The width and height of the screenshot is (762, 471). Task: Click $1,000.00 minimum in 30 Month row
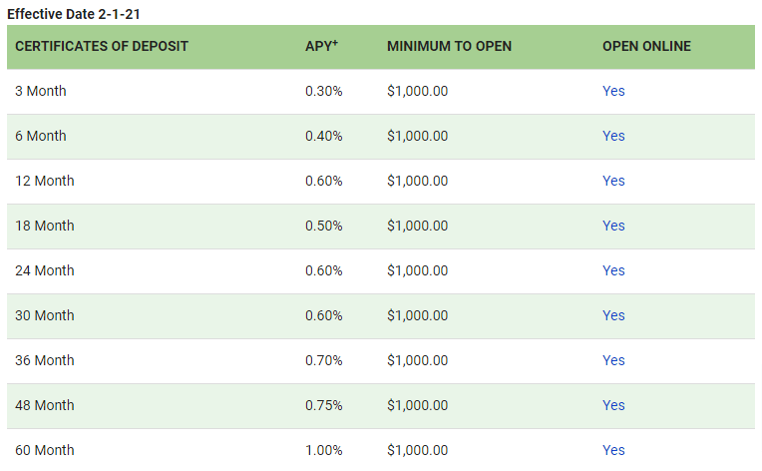tap(418, 315)
